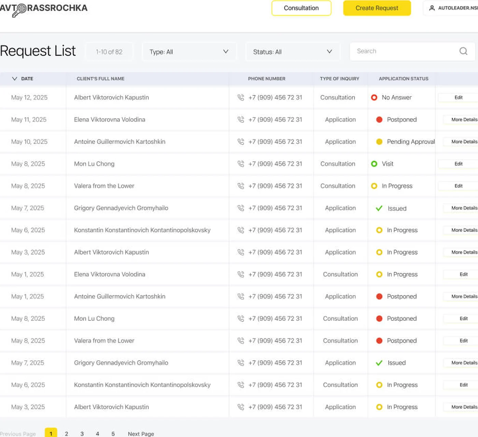Viewport: 478px width, 437px height.
Task: Click the Pending Approval status text
Action: click(411, 142)
